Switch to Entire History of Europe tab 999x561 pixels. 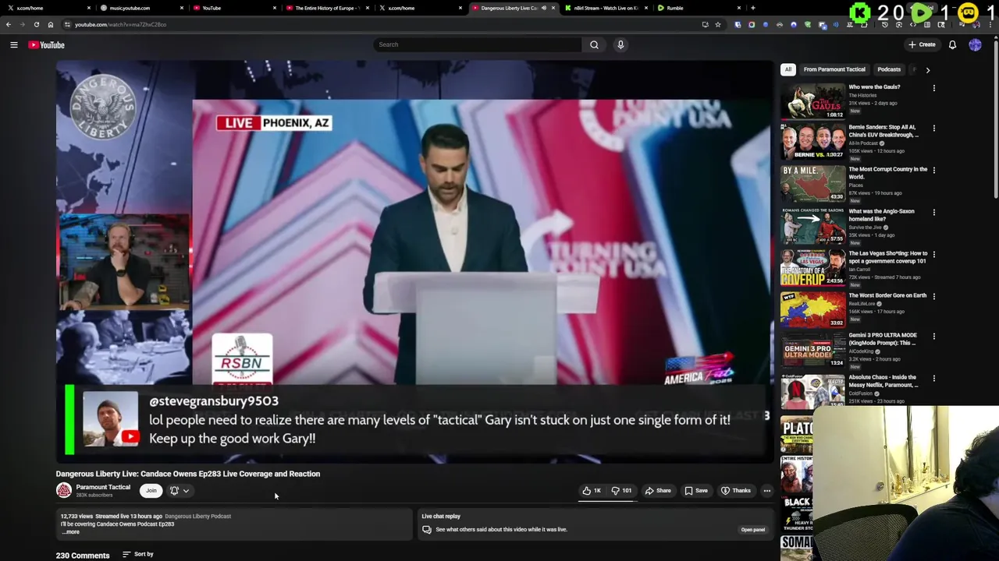[x=326, y=8]
